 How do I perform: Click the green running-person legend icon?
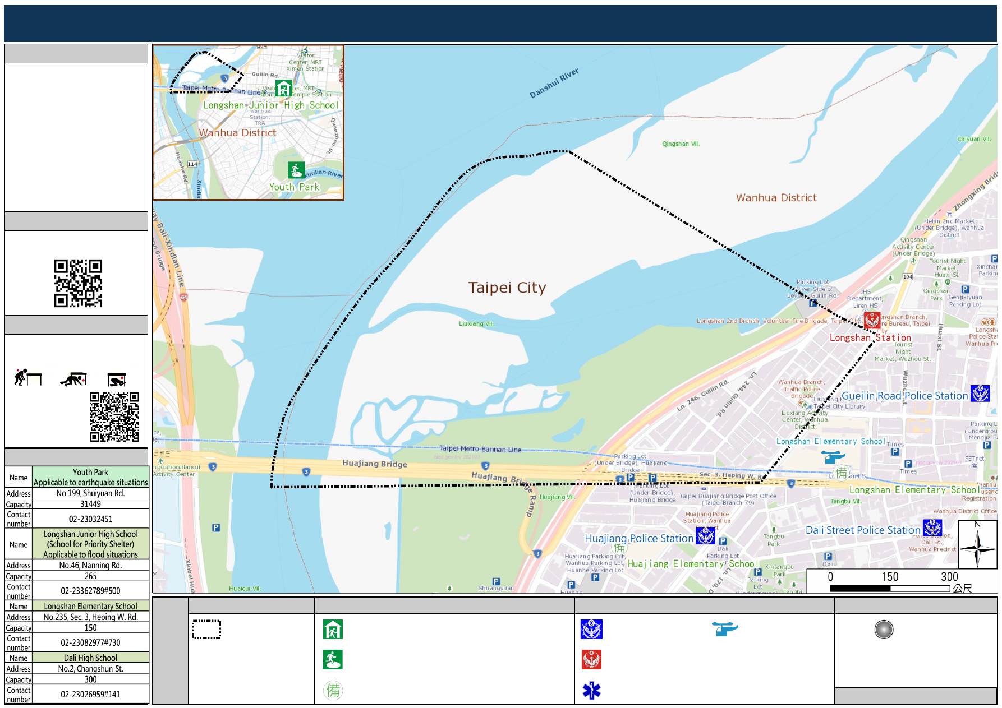[x=333, y=660]
